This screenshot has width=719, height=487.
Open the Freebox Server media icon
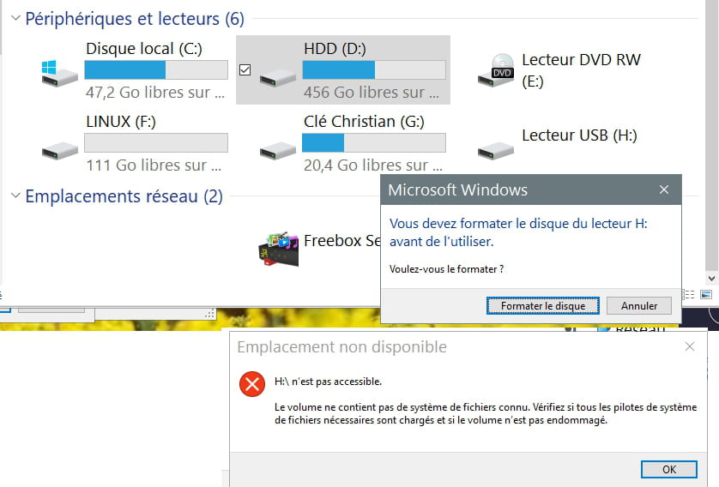(x=278, y=250)
